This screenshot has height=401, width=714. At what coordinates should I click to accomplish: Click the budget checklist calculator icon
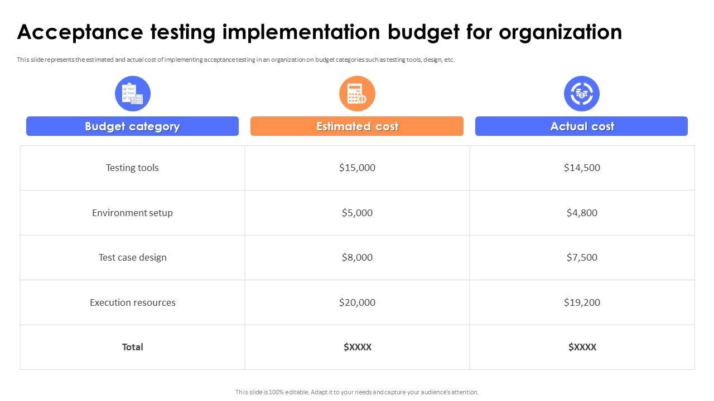pos(133,94)
